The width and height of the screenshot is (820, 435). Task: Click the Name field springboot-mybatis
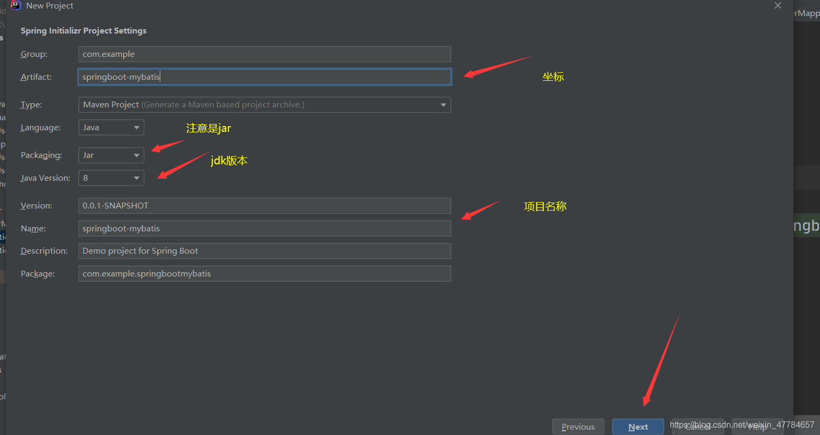pyautogui.click(x=265, y=229)
